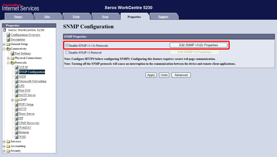This screenshot has width=277, height=157.
Task: Open the Scan tab
Action: tap(105, 17)
